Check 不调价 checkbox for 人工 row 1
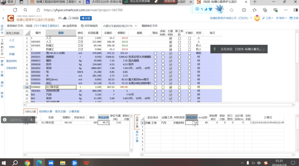This screenshot has width=299, height=166. click(x=190, y=38)
